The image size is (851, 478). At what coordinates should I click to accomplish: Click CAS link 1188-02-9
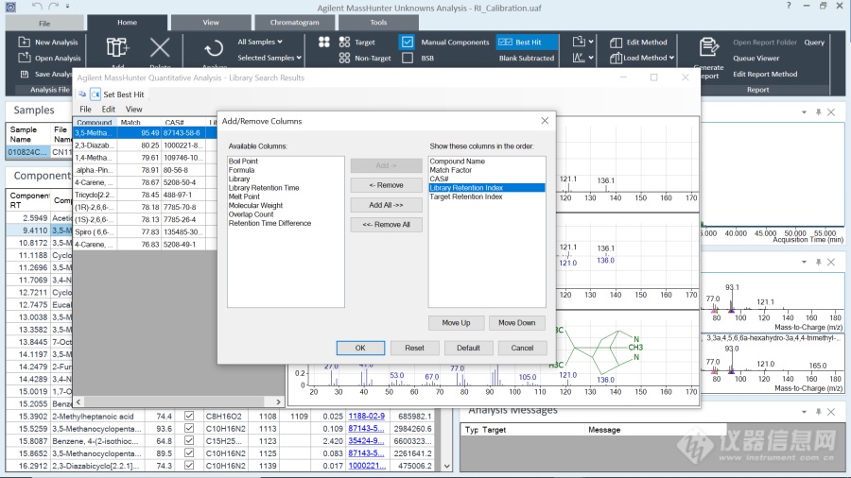(366, 417)
